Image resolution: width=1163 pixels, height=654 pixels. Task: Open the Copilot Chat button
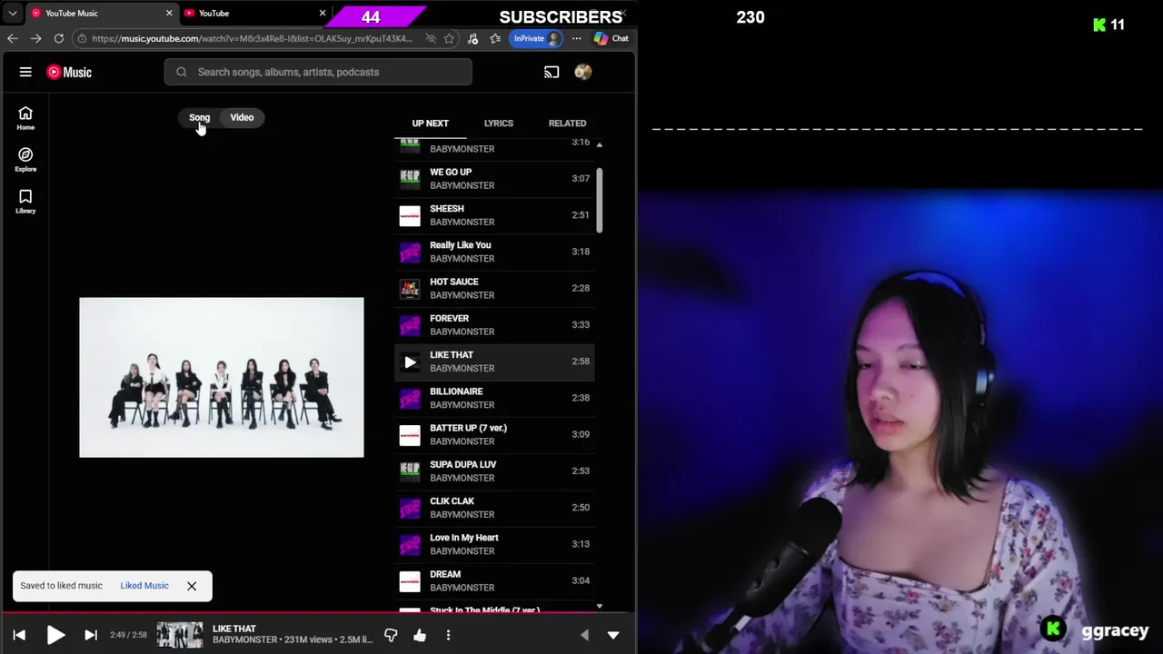(611, 38)
